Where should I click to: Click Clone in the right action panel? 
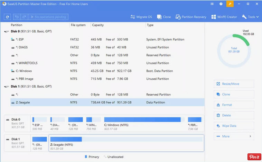[234, 94]
